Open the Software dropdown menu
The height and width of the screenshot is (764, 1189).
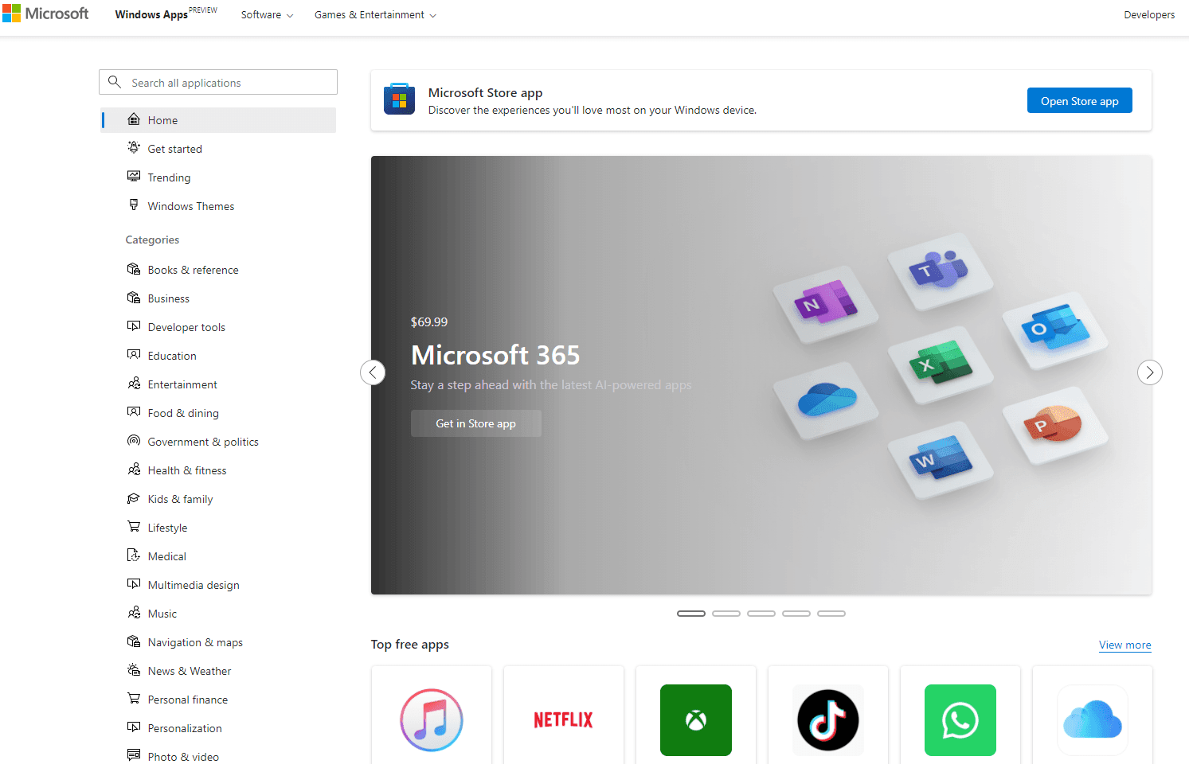pos(267,15)
